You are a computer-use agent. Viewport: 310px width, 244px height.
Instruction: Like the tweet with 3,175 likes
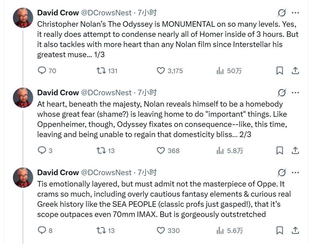[x=170, y=71]
